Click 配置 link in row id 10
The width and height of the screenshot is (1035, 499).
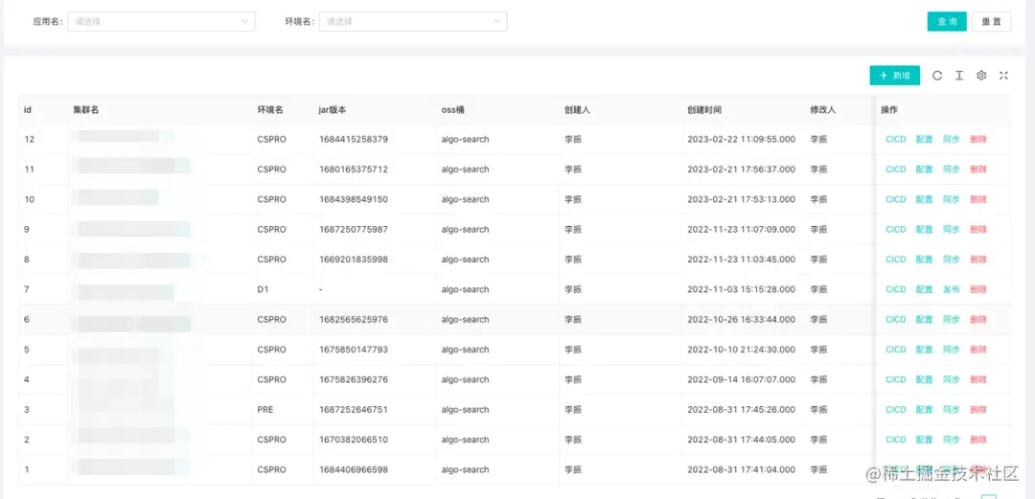point(924,199)
